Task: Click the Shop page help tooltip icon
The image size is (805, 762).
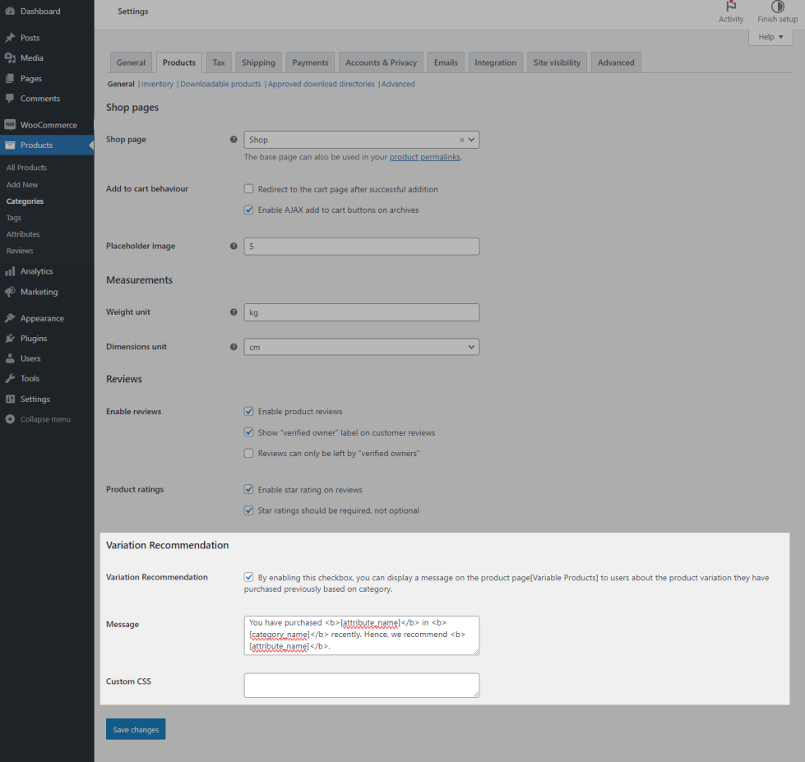Action: [x=234, y=140]
